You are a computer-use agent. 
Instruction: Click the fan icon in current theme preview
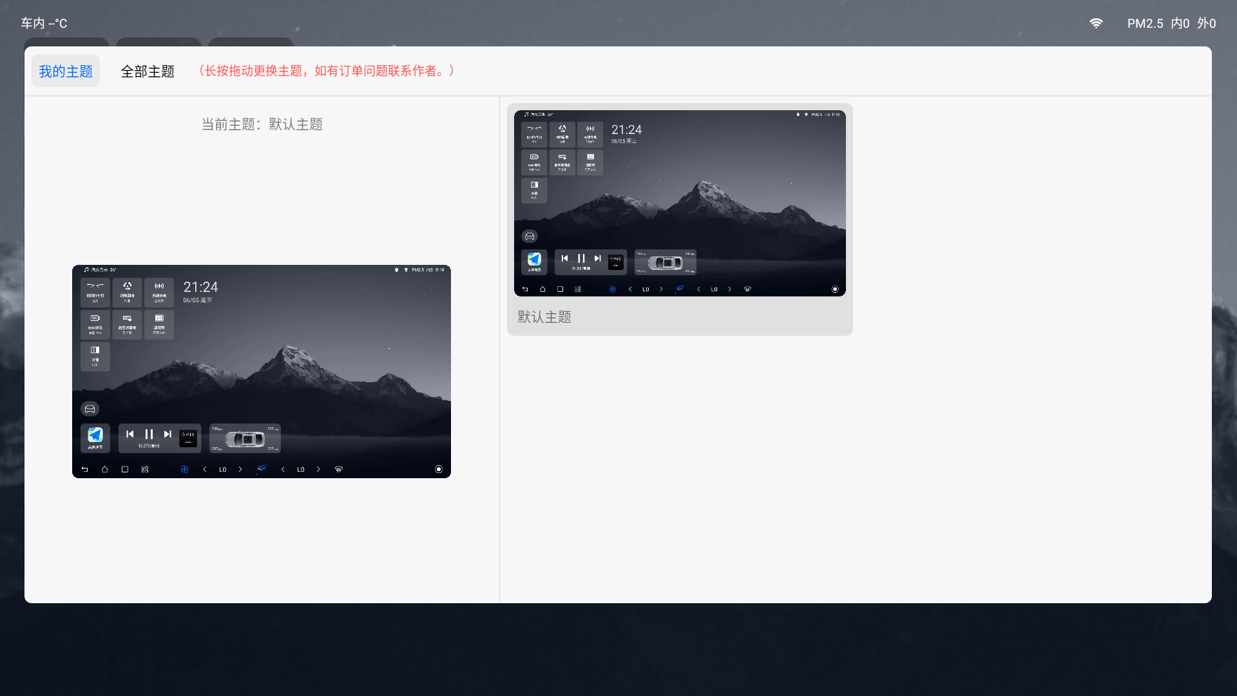[184, 469]
